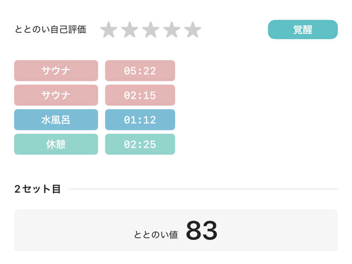Select the second rating star
352x264 pixels.
[x=130, y=29]
